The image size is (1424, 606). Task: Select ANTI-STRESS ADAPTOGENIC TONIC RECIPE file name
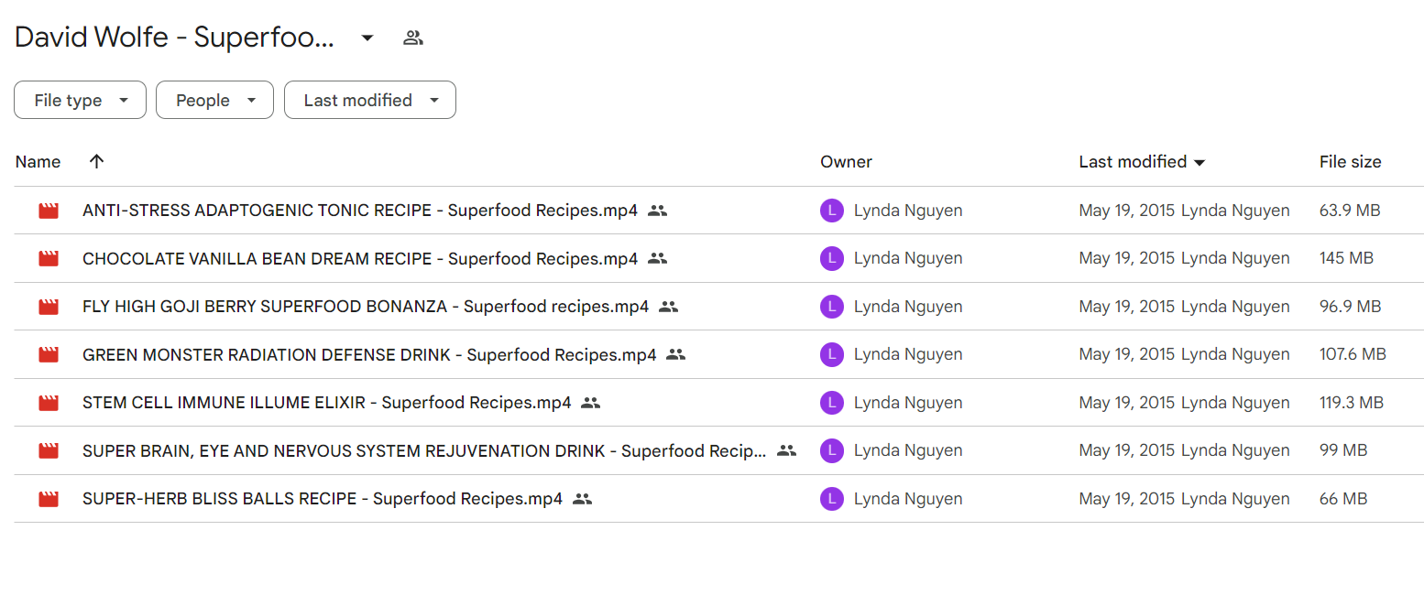[360, 211]
